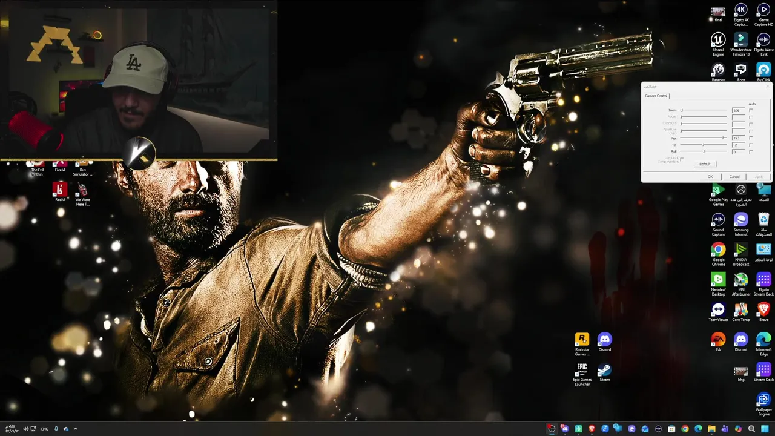Open the Microsoft Edge desktop shortcut

point(763,343)
